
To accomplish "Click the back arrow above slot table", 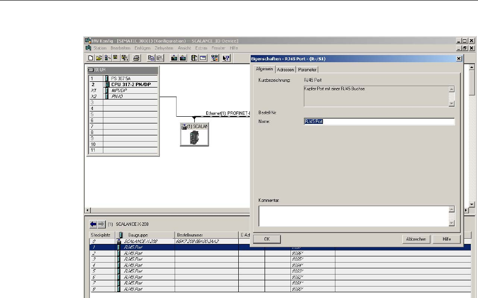I will click(93, 224).
